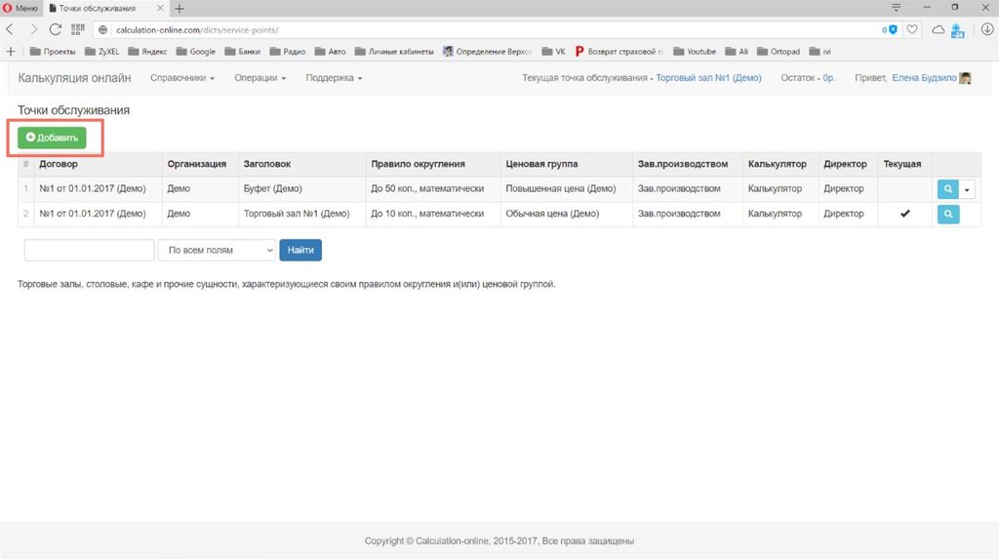
Task: Click the heart bookmark icon in address bar
Action: 912,30
